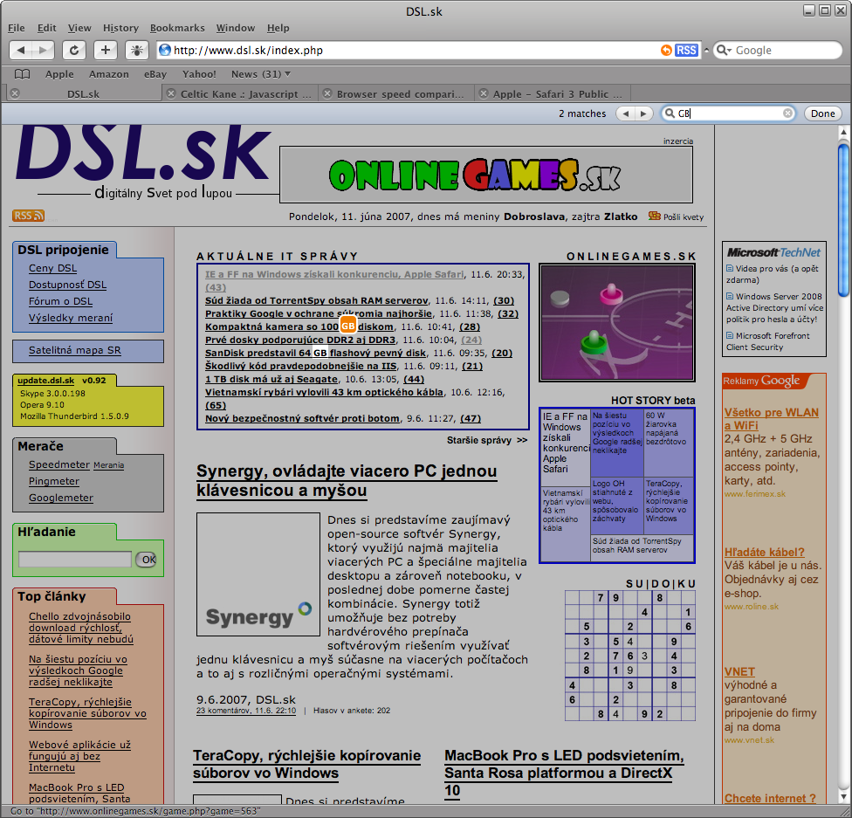Viewport: 852px width, 818px height.
Task: Open the 1 TB disk Seagate news link
Action: click(271, 379)
